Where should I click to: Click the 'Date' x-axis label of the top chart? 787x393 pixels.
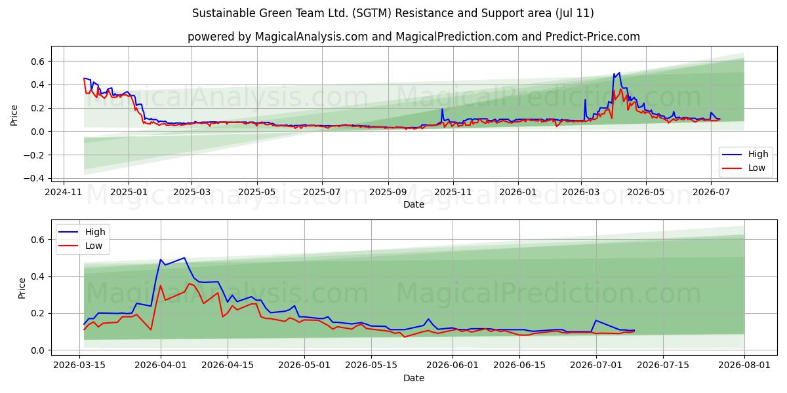pyautogui.click(x=414, y=204)
